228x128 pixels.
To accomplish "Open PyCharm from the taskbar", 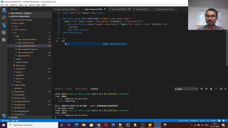I will (x=128, y=125).
